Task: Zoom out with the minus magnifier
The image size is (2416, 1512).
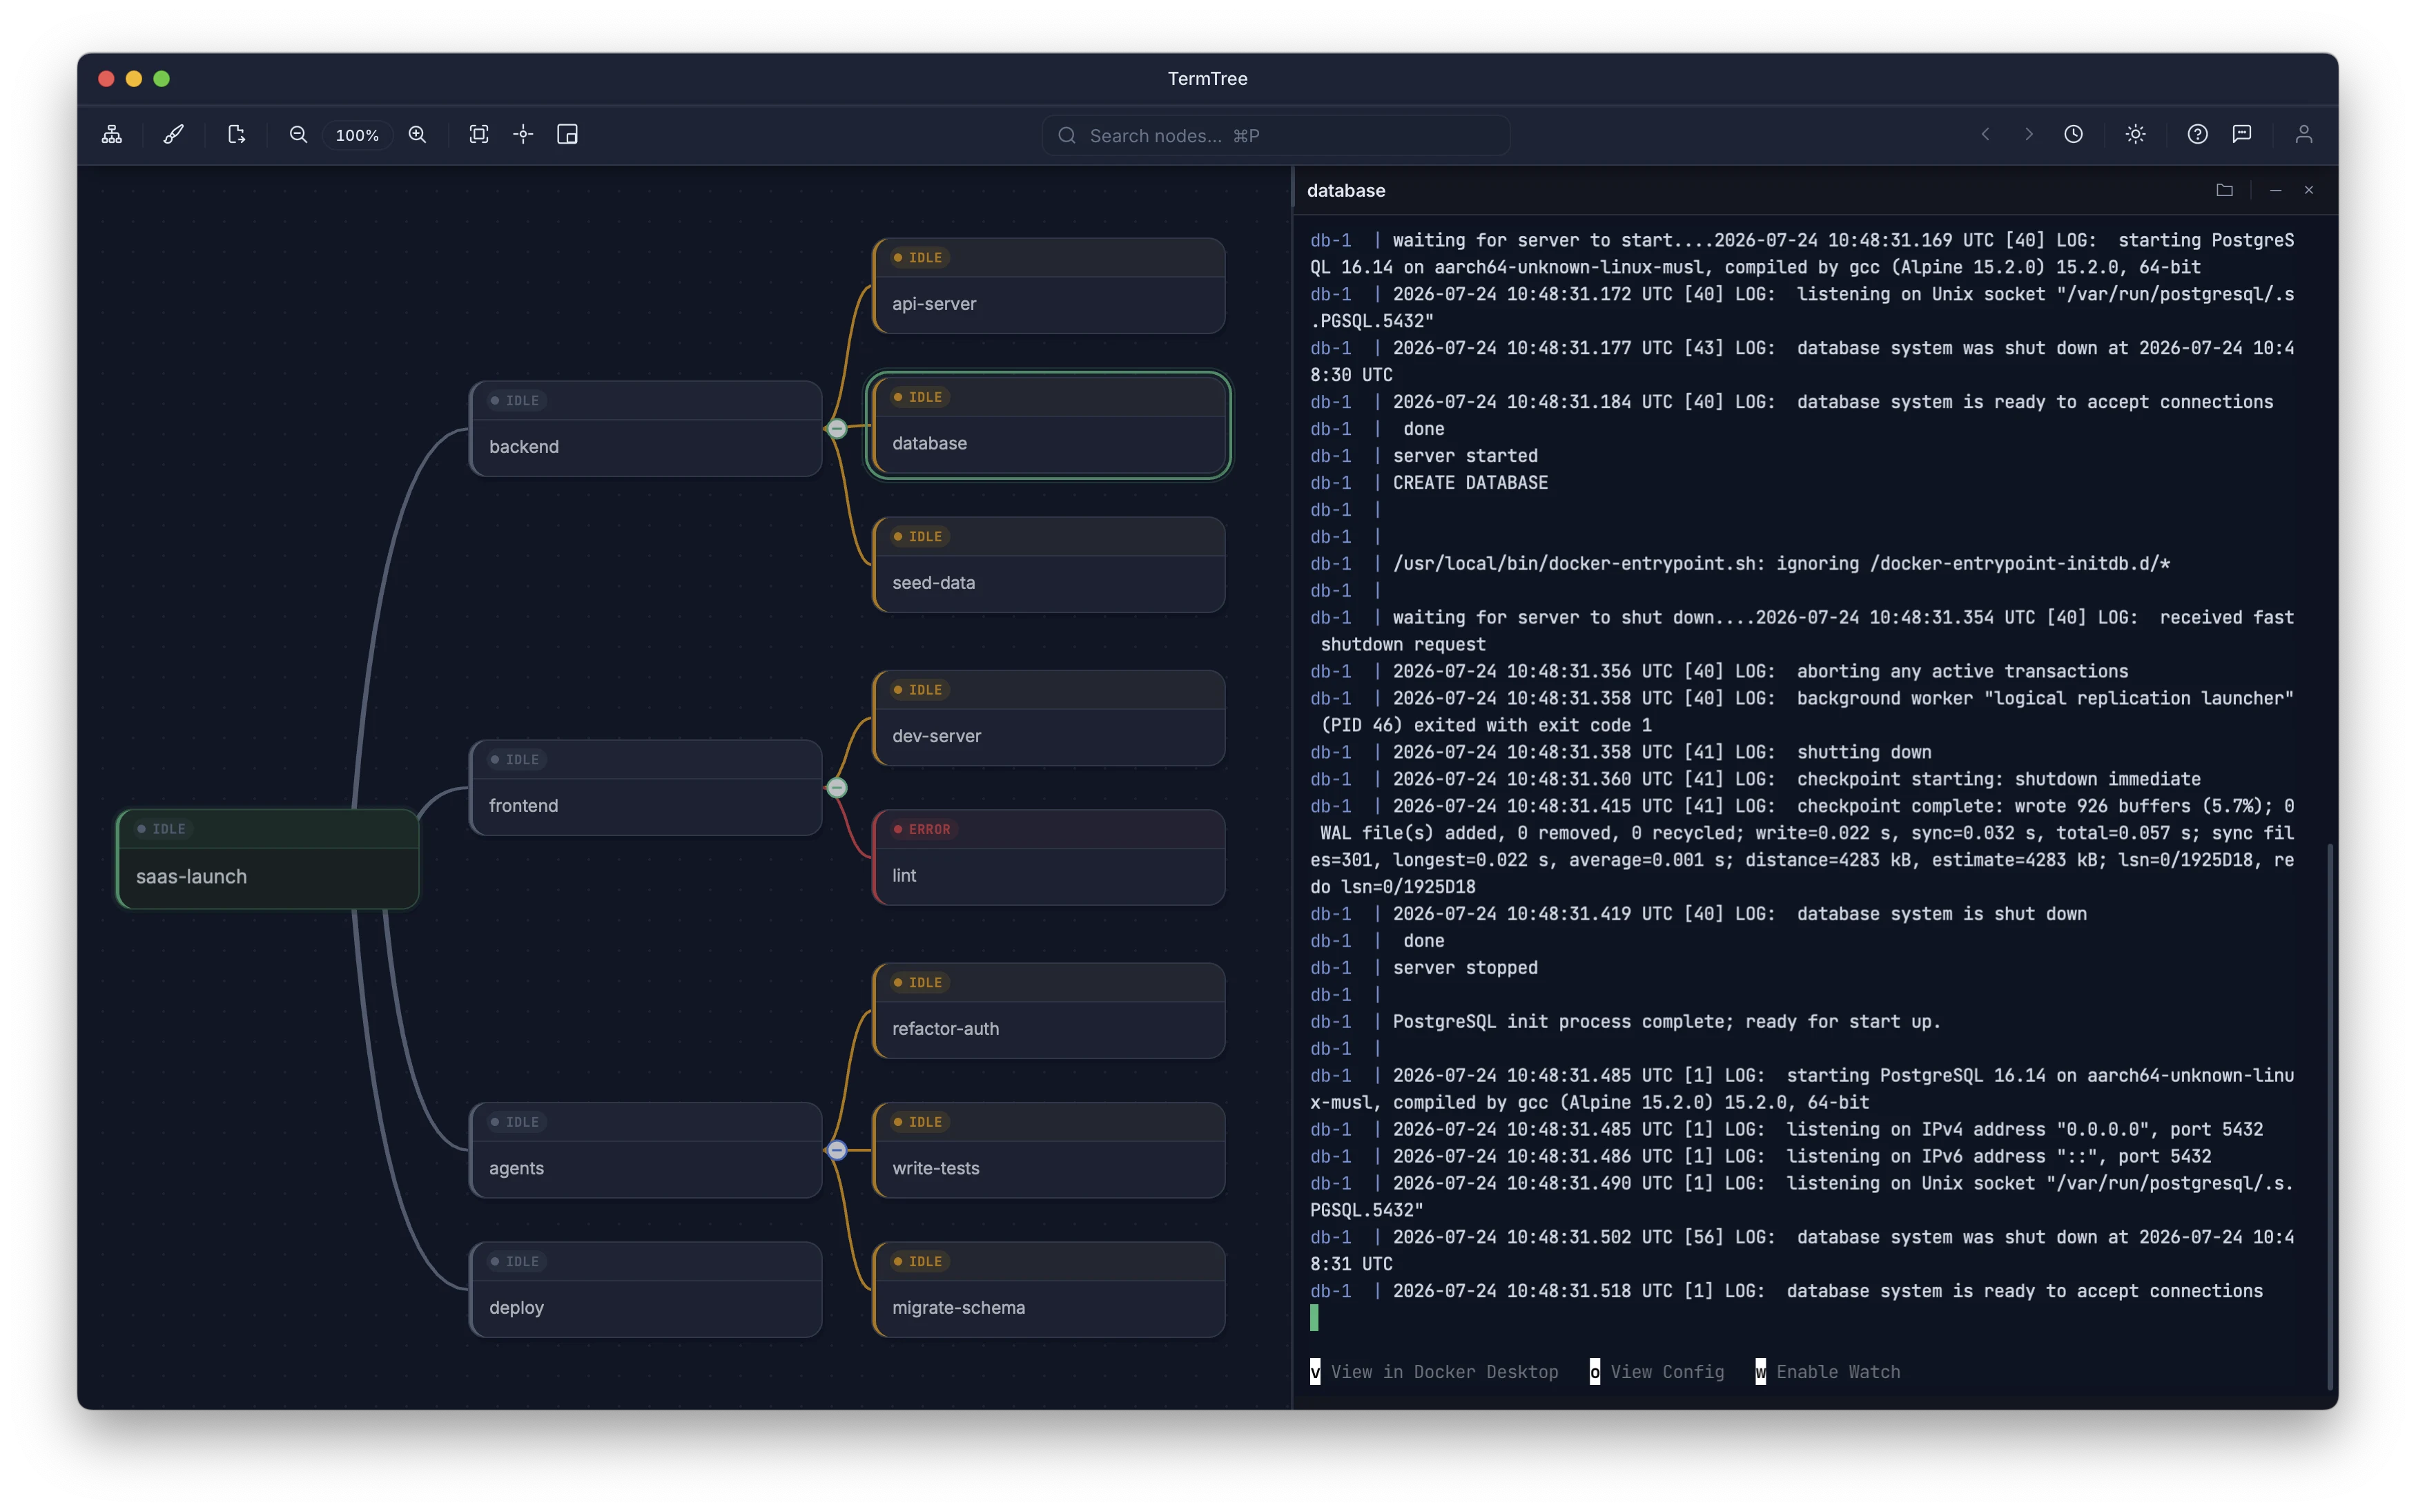Action: 298,135
